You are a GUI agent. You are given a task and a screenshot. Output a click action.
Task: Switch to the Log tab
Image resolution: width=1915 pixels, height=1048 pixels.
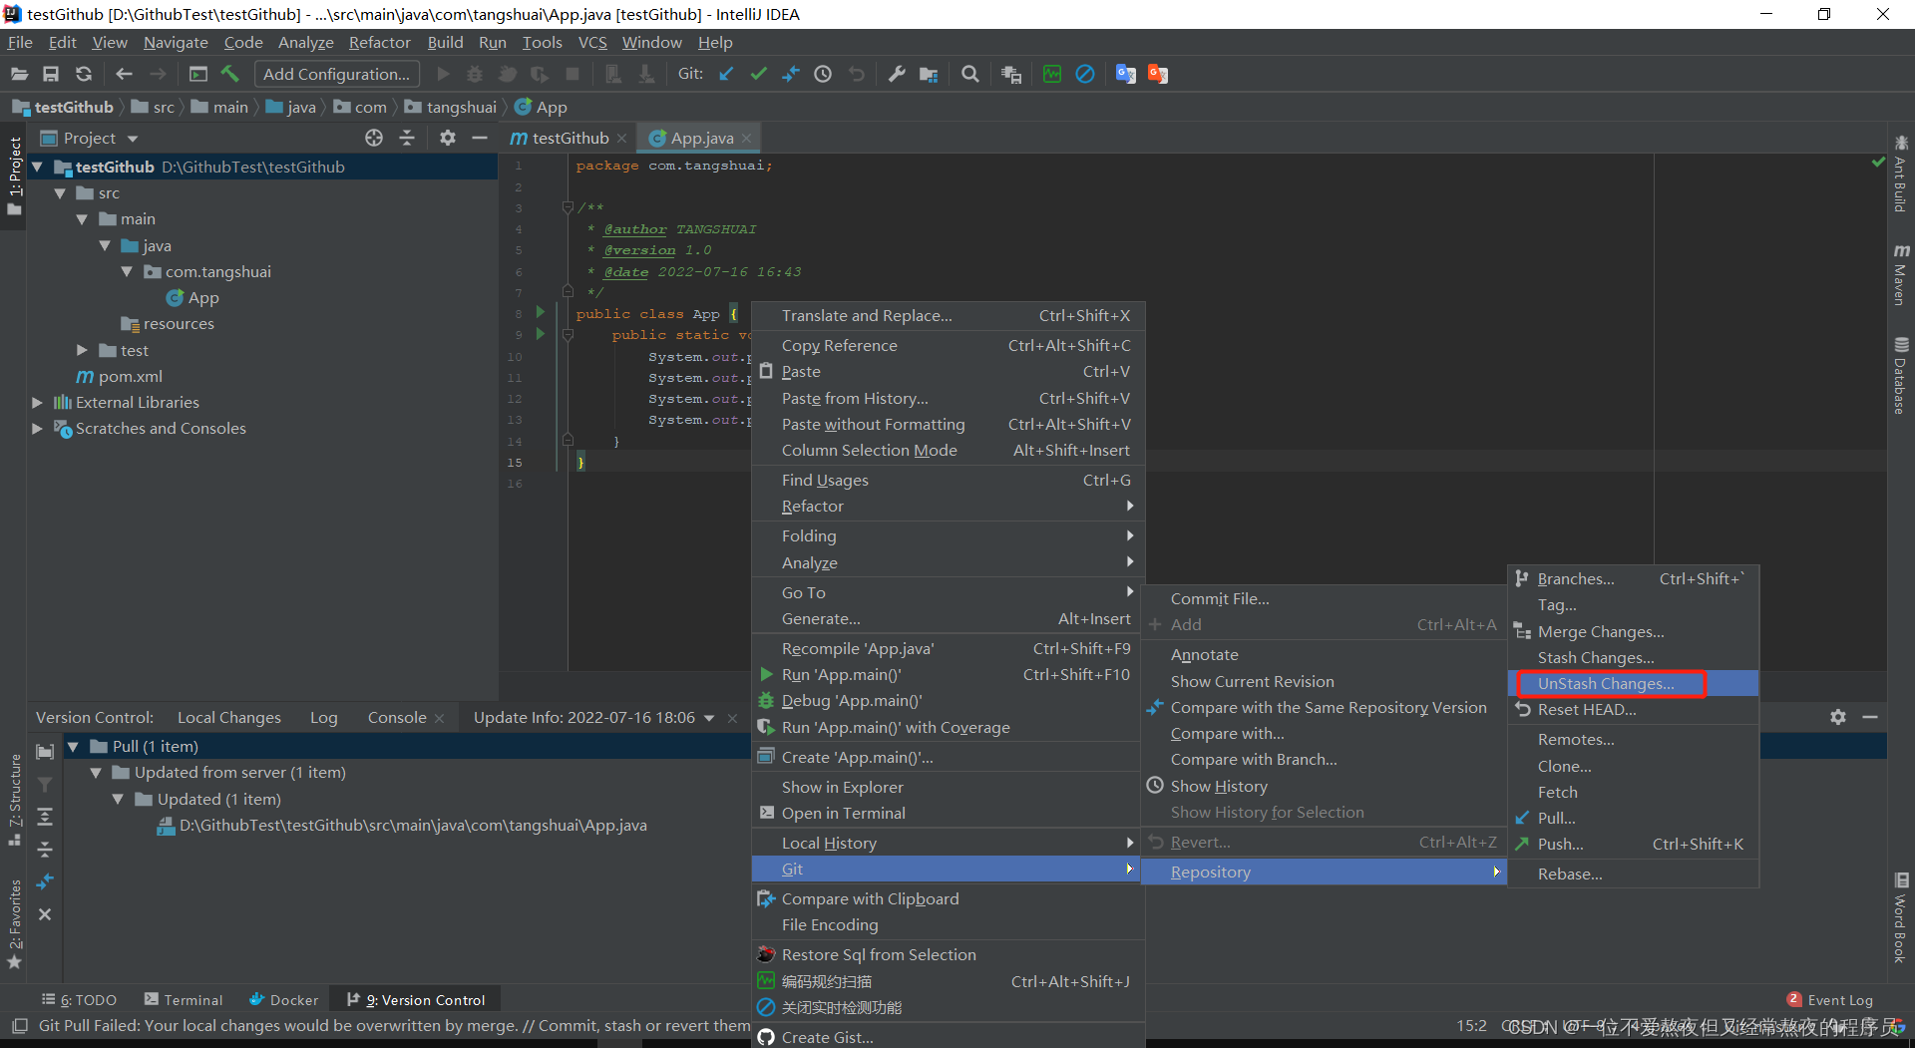pos(323,717)
